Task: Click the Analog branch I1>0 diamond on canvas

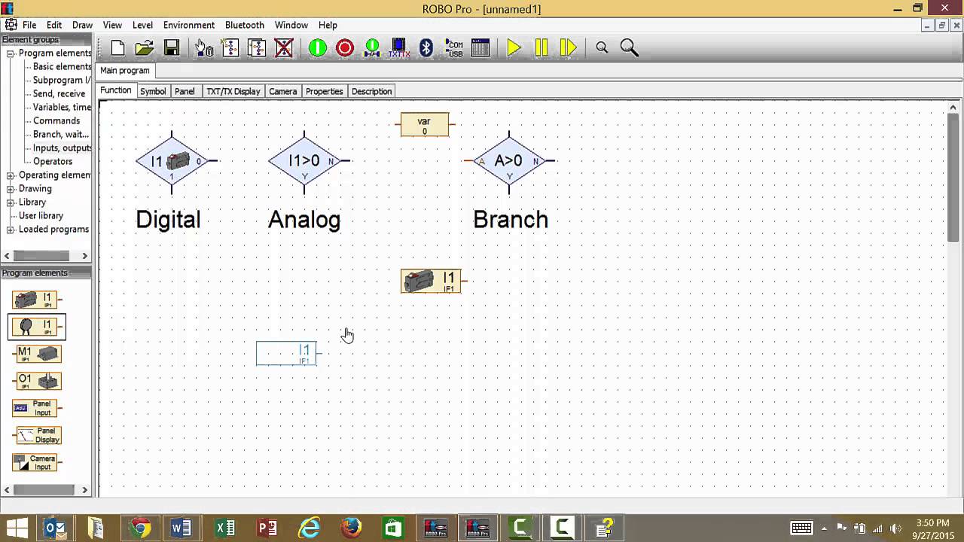Action: pyautogui.click(x=304, y=161)
